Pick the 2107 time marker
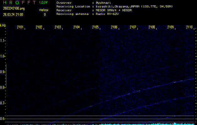 tap(133, 27)
